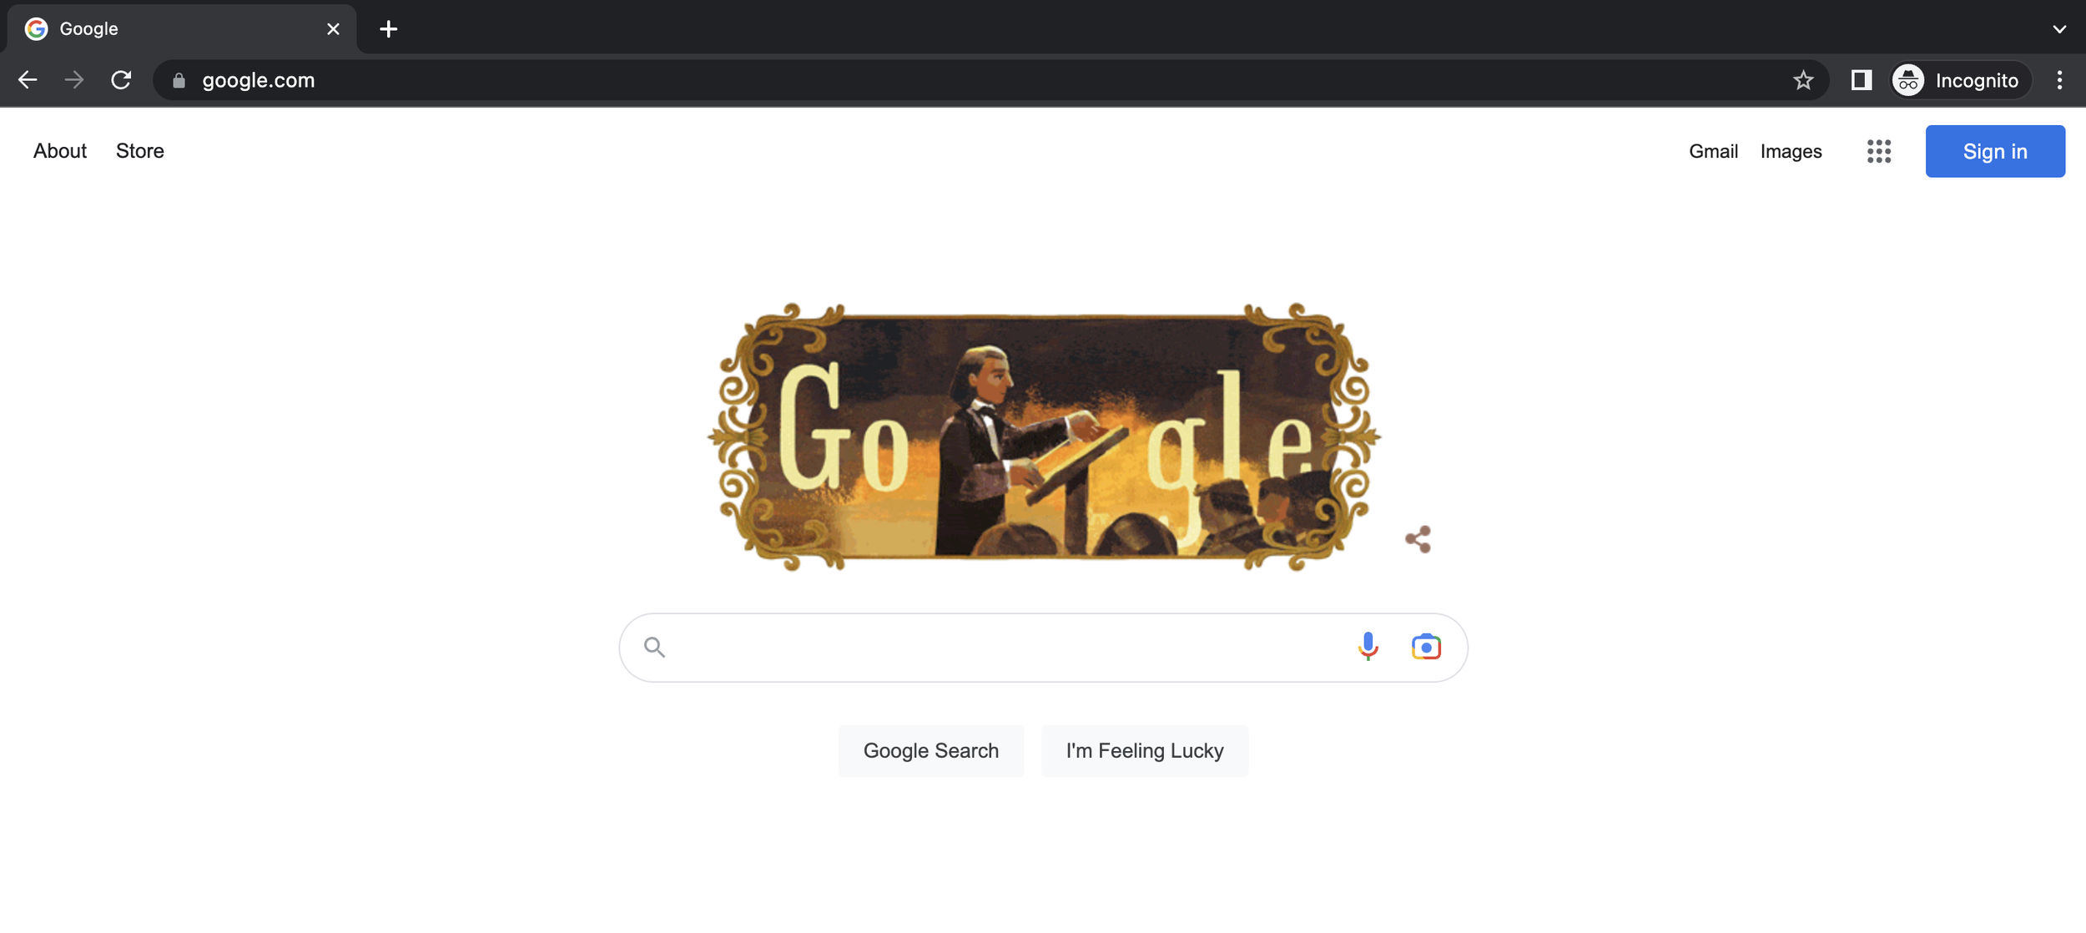Open the Chrome side panel
The width and height of the screenshot is (2086, 933).
pyautogui.click(x=1861, y=80)
